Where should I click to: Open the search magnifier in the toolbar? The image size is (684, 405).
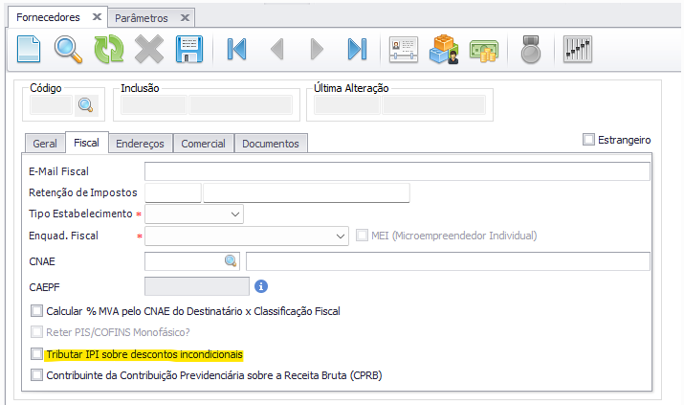[69, 49]
